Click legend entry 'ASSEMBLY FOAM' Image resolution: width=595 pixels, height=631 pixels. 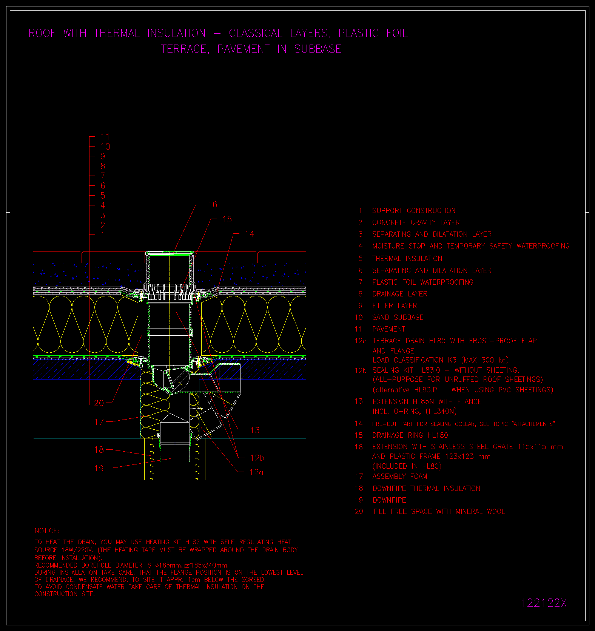point(399,476)
